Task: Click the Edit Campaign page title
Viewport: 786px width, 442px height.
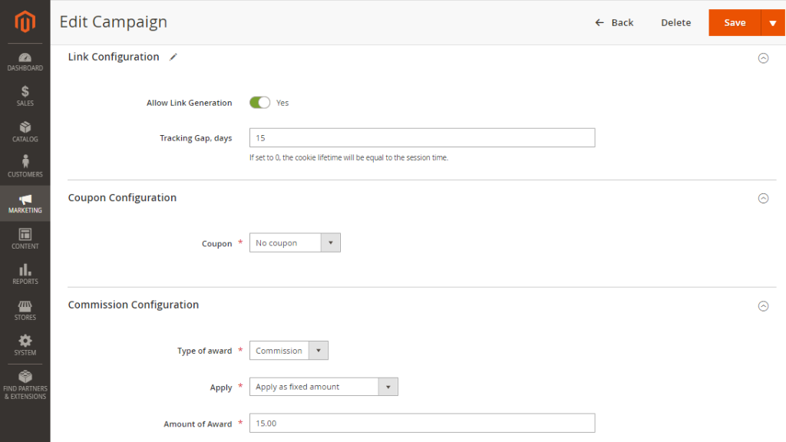Action: coord(114,22)
